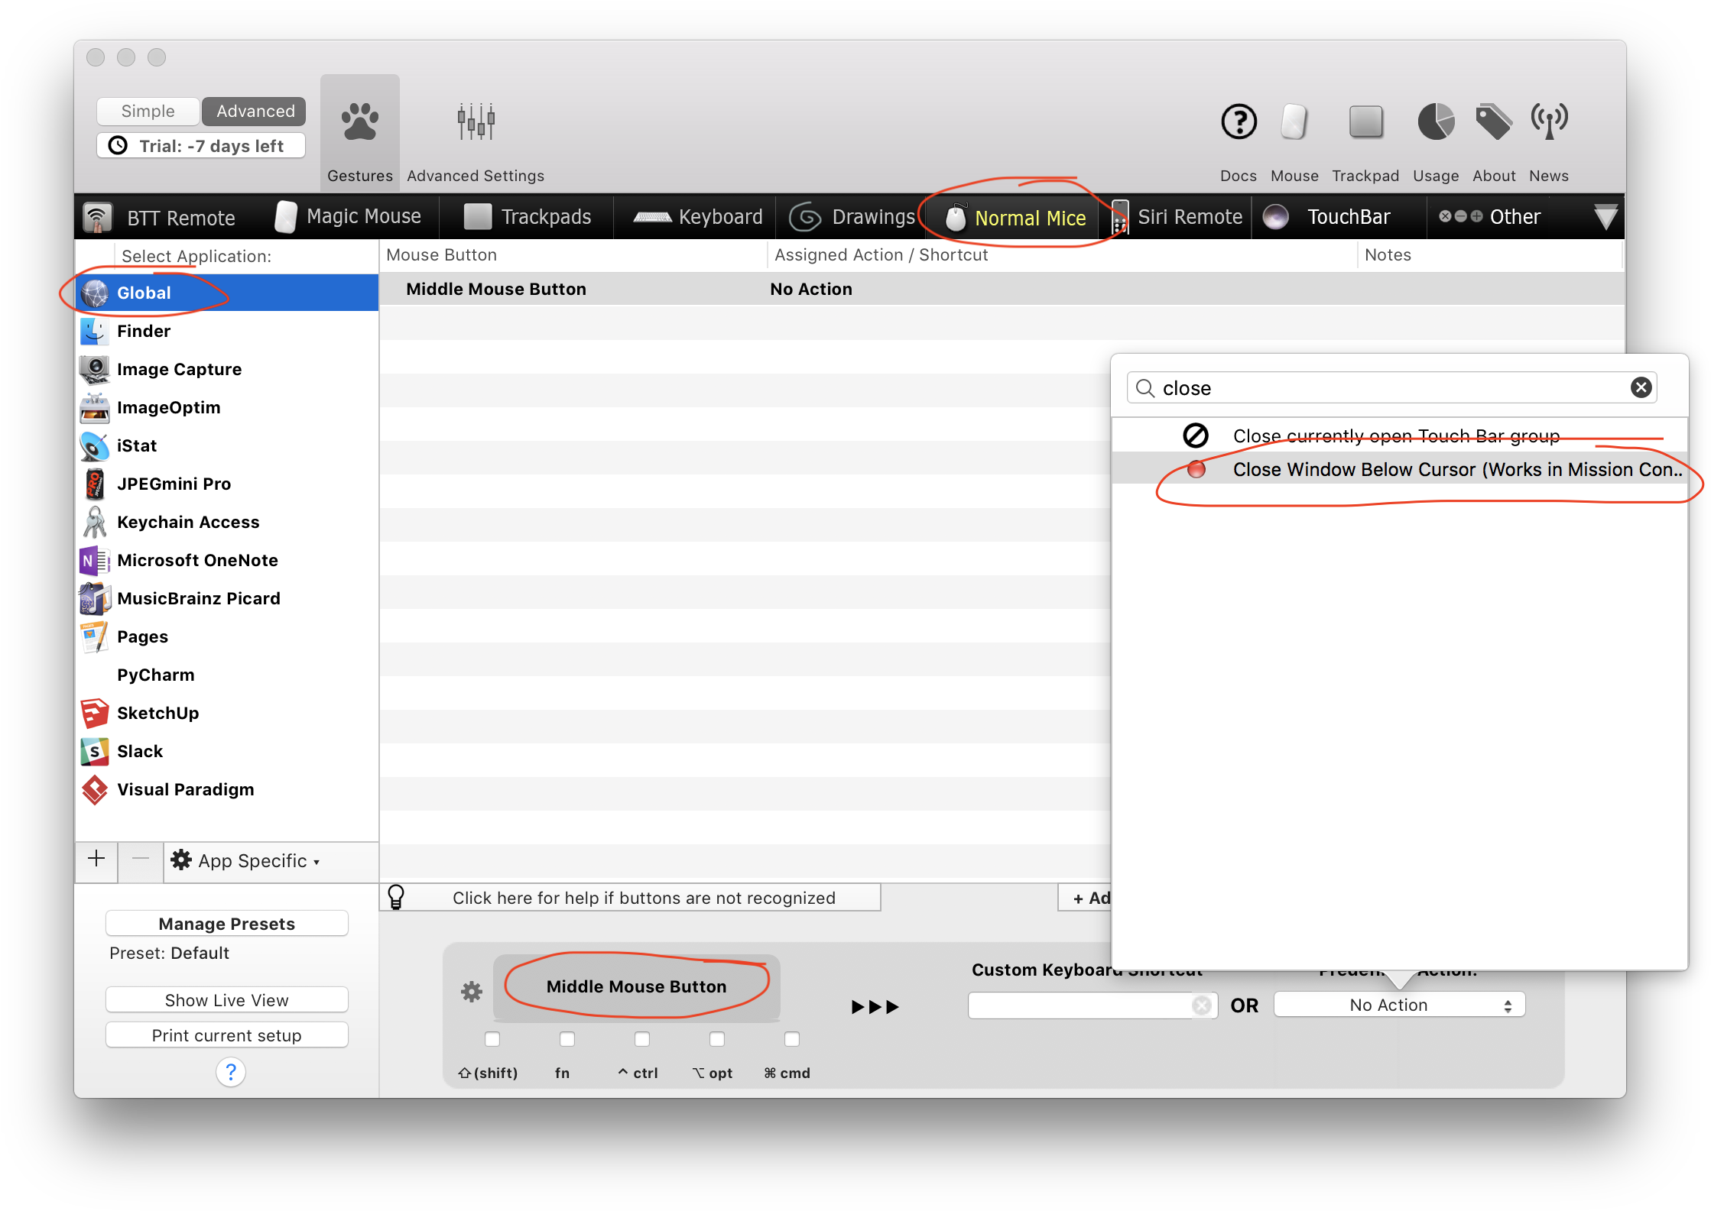Screen dimensions: 1711x1211
Task: Enable the shift modifier checkbox
Action: tap(492, 1039)
